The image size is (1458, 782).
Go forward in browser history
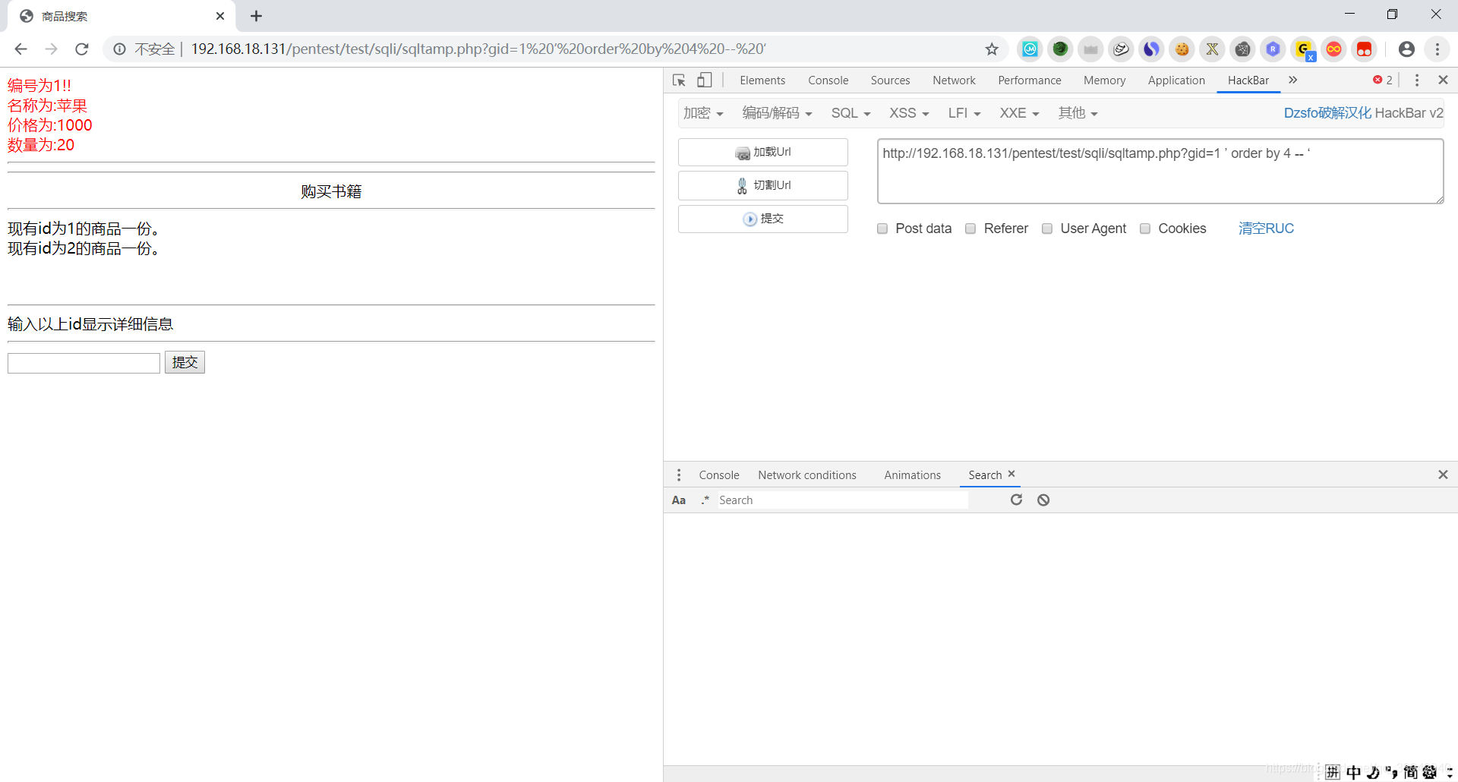[x=51, y=49]
